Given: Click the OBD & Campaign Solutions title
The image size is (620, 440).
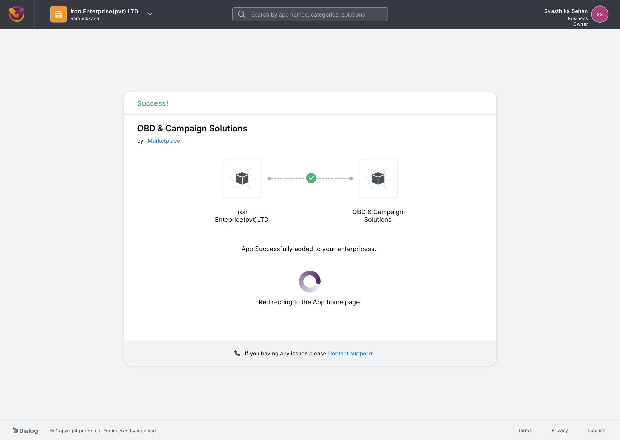Looking at the screenshot, I should point(192,128).
